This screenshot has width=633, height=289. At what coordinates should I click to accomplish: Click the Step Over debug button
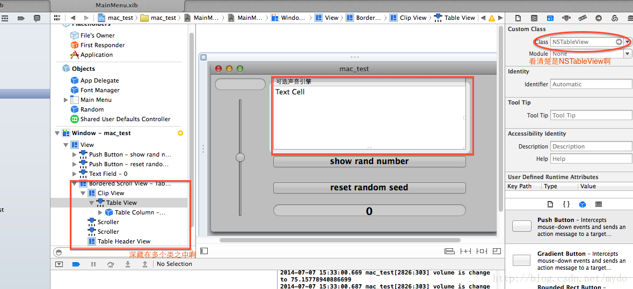tap(110, 264)
